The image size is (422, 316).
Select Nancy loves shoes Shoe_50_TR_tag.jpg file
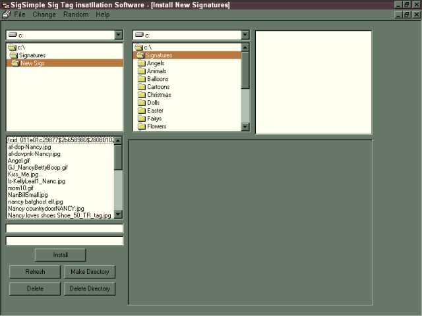(x=59, y=215)
